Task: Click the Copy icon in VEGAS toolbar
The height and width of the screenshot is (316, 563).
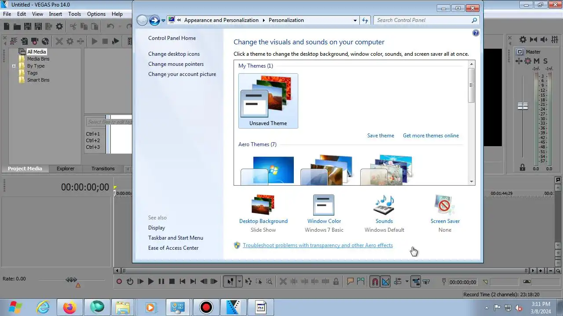Action: (x=84, y=26)
